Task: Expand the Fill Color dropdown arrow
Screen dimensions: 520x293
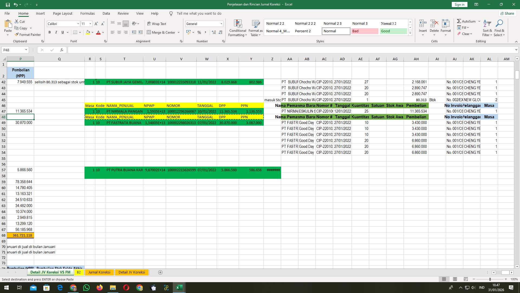Action: (x=92, y=33)
